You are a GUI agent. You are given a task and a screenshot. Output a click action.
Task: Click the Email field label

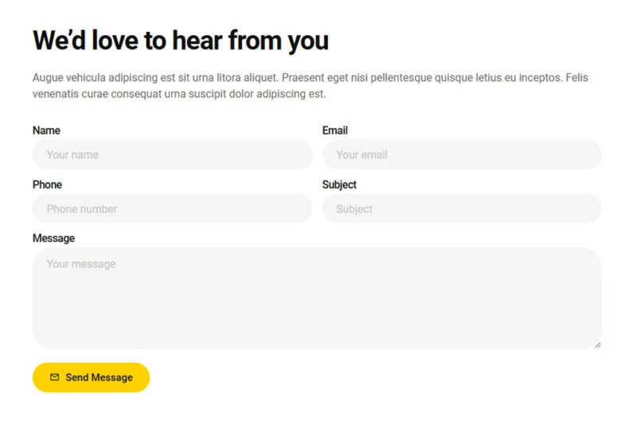[x=334, y=131]
